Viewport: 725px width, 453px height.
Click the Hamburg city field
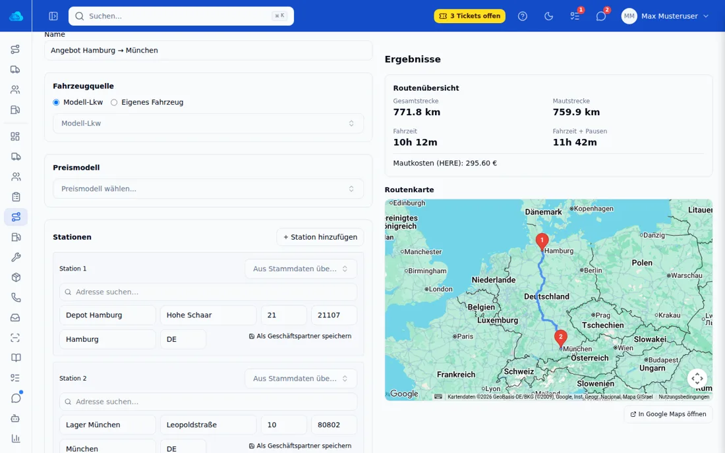(107, 339)
